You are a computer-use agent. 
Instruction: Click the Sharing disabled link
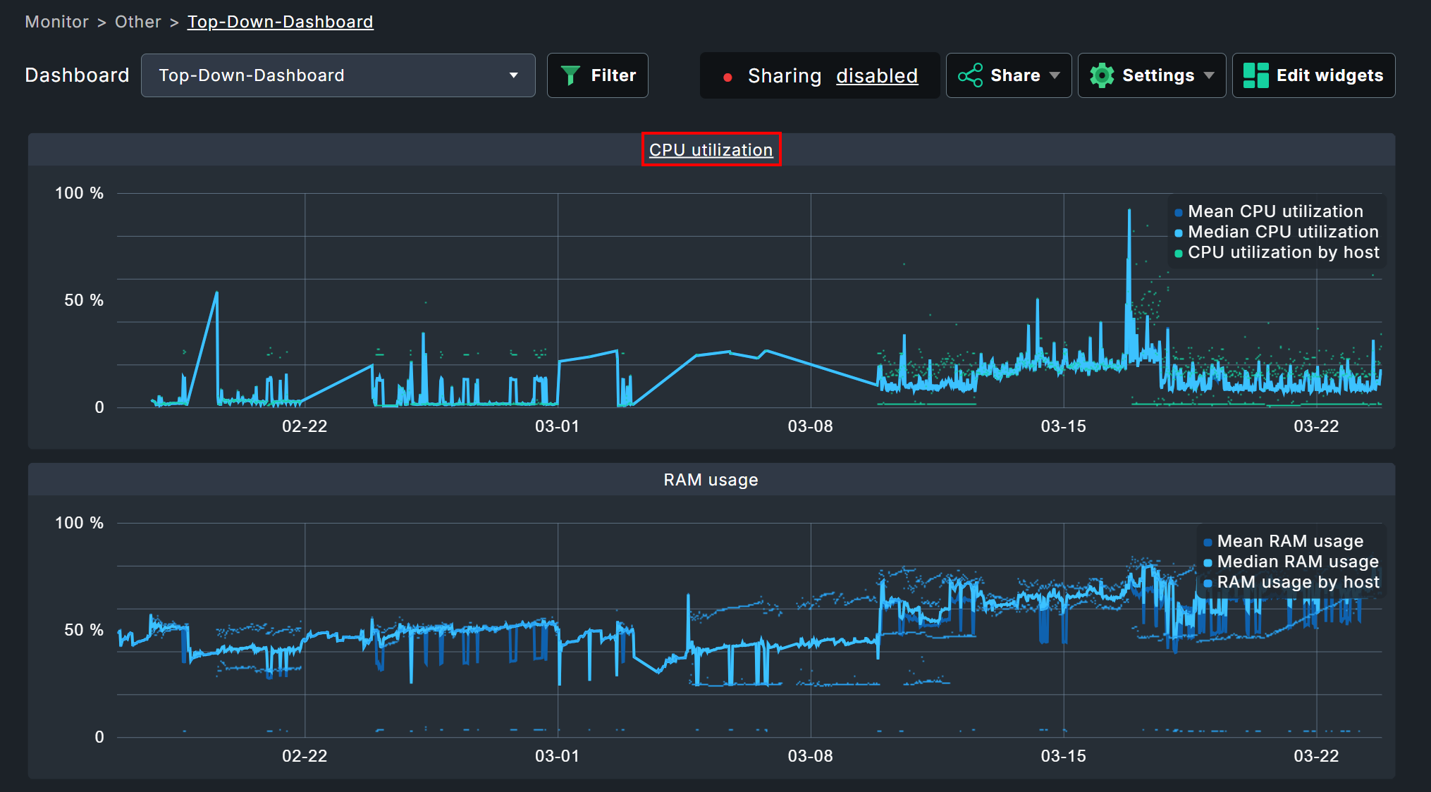(x=877, y=76)
